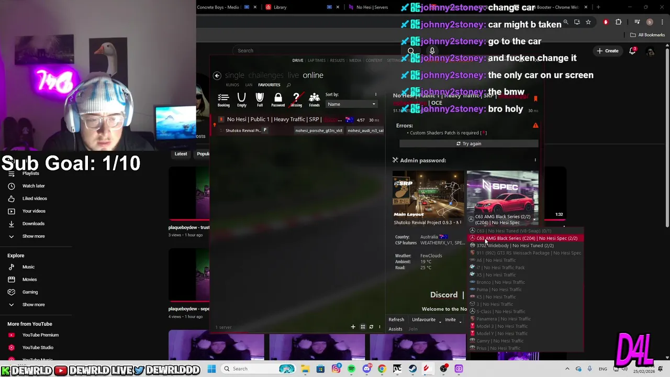Choose Panamera No Hesi Traffic
The image size is (670, 377).
click(503, 319)
